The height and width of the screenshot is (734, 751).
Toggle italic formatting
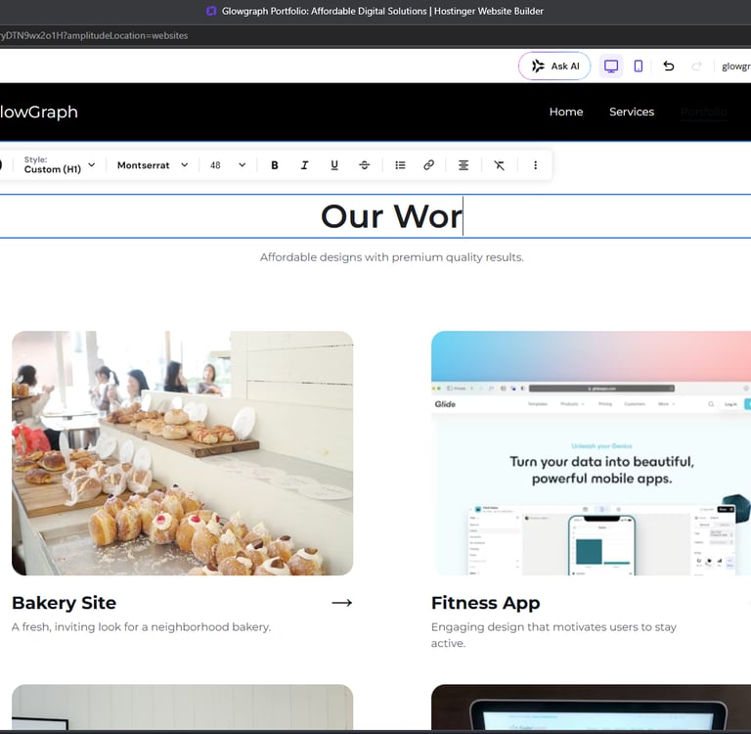tap(304, 165)
